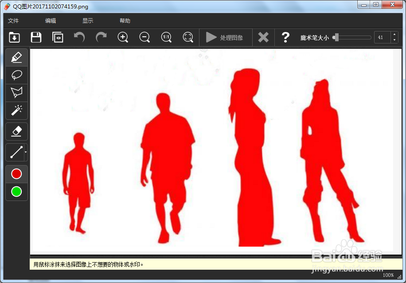Image resolution: width=406 pixels, height=283 pixels.
Task: Click the 魔术笔大小 slider handle
Action: [336, 37]
